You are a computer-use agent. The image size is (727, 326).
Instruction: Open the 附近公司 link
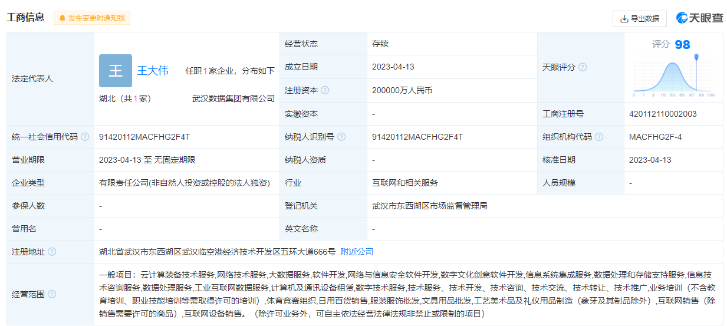coord(357,252)
